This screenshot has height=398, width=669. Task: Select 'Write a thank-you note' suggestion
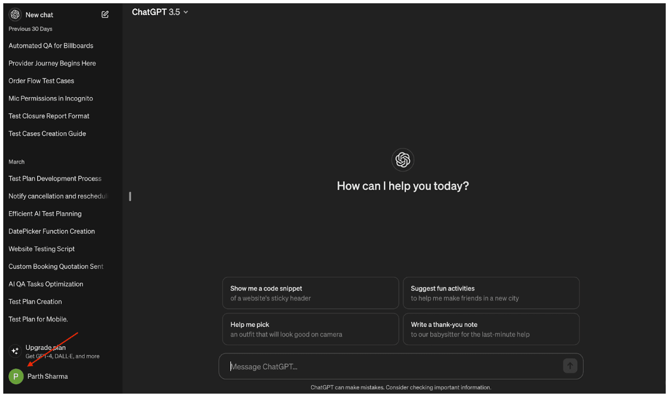[x=491, y=329]
